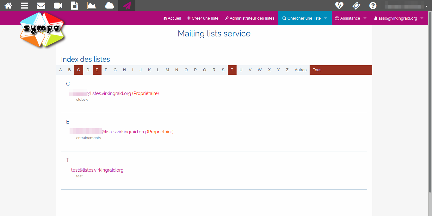Image resolution: width=432 pixels, height=216 pixels.
Task: Filter list index by letter E
Action: coord(97,70)
